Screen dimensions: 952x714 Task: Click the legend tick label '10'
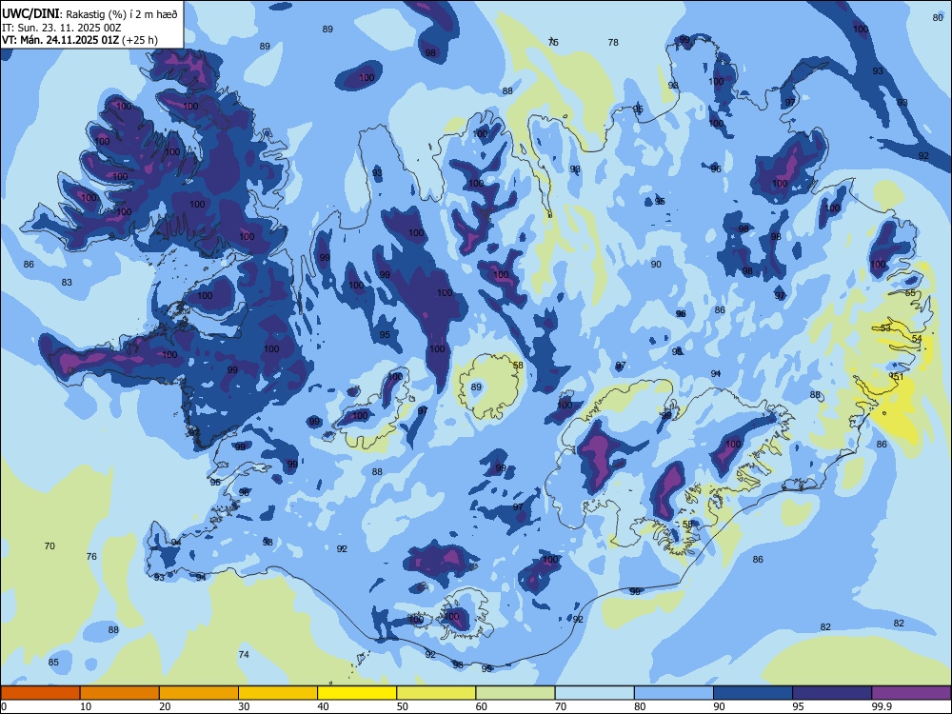(86, 706)
